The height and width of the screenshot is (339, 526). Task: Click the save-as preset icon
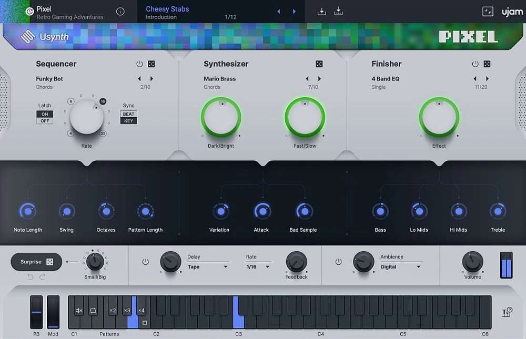(x=339, y=12)
